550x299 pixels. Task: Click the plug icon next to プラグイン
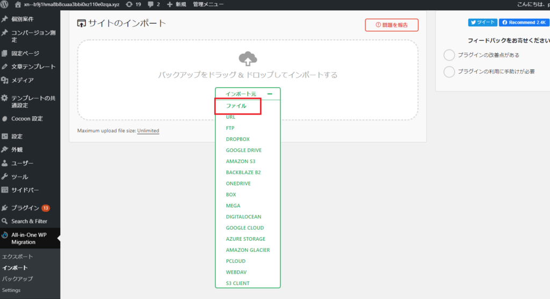4,208
